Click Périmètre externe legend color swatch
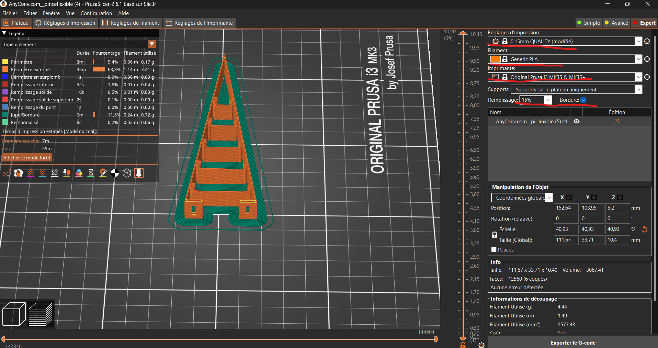Image resolution: width=658 pixels, height=348 pixels. (5, 69)
